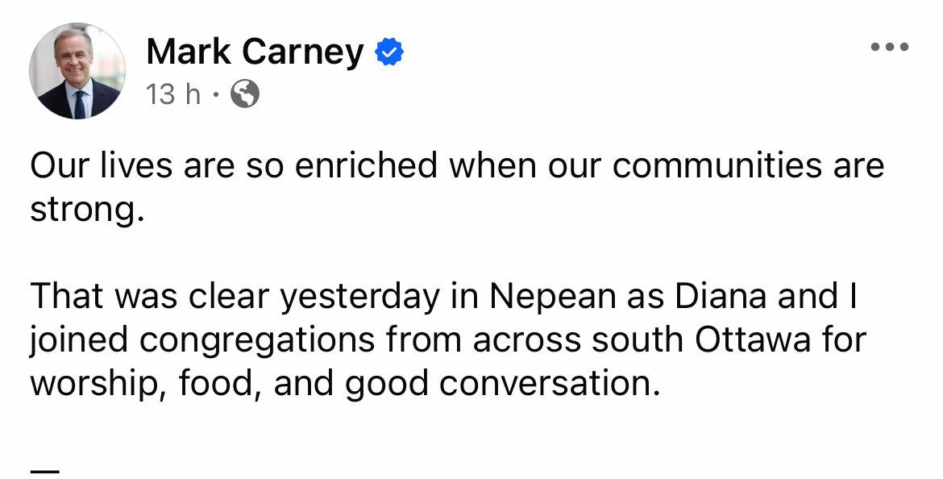Open the three-dot post options menu
This screenshot has width=943, height=479.
point(890,47)
